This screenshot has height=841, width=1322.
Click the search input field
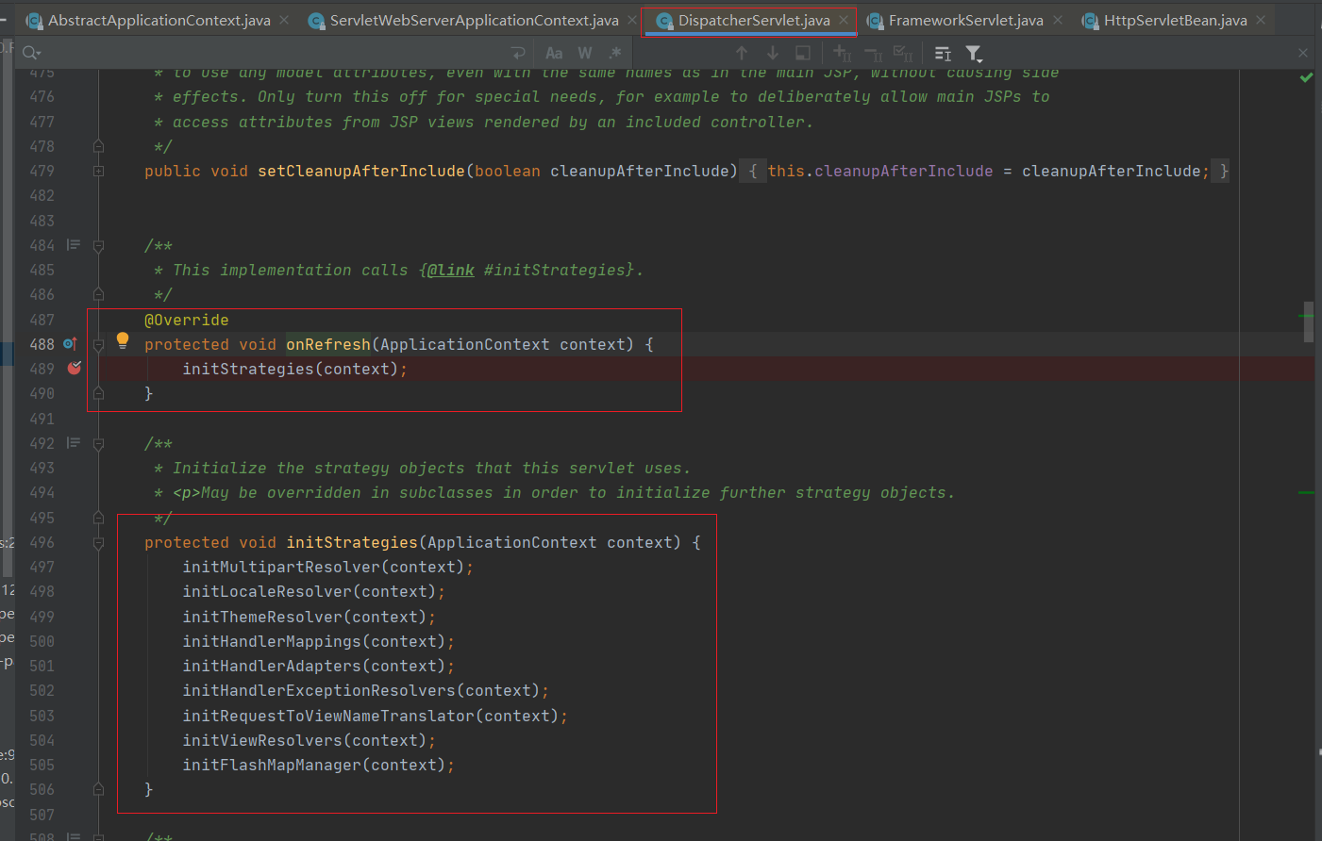(x=274, y=53)
